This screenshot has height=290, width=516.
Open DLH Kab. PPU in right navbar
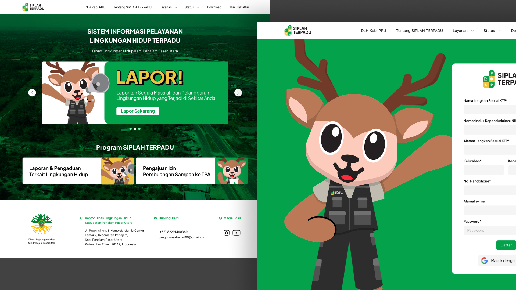[373, 31]
